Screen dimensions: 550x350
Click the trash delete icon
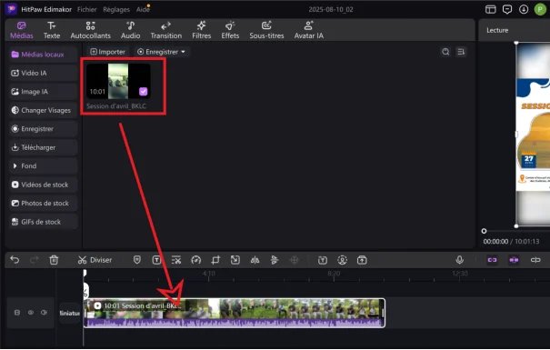54,260
